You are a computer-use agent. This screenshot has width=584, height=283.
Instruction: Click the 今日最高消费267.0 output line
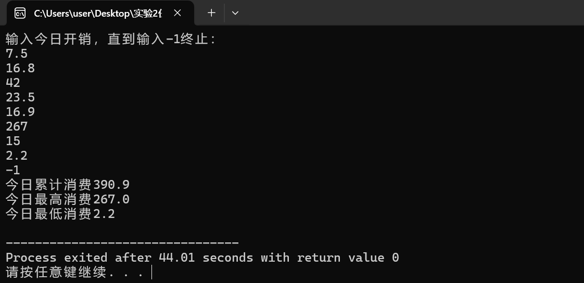point(68,199)
